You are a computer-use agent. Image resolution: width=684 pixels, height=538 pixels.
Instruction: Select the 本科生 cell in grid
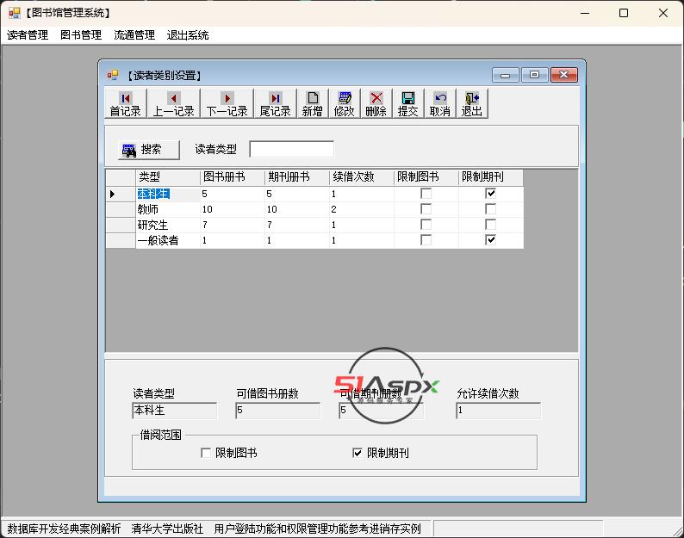tap(168, 194)
